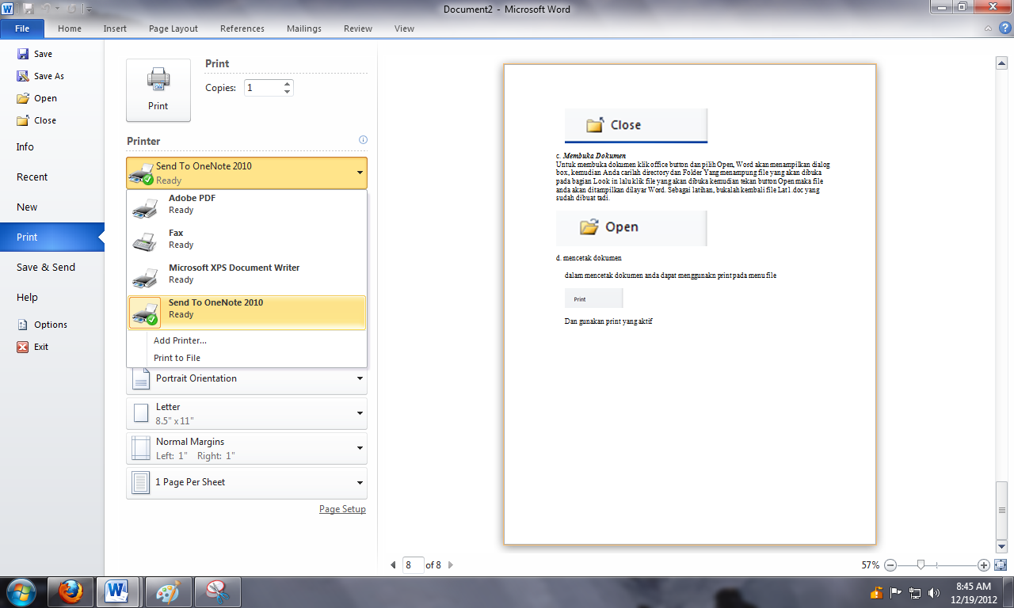
Task: Click the 57% zoom level button
Action: pyautogui.click(x=871, y=565)
